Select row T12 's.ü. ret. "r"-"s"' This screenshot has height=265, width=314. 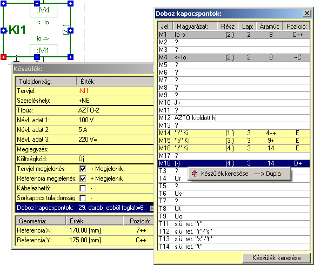[x=233, y=231]
